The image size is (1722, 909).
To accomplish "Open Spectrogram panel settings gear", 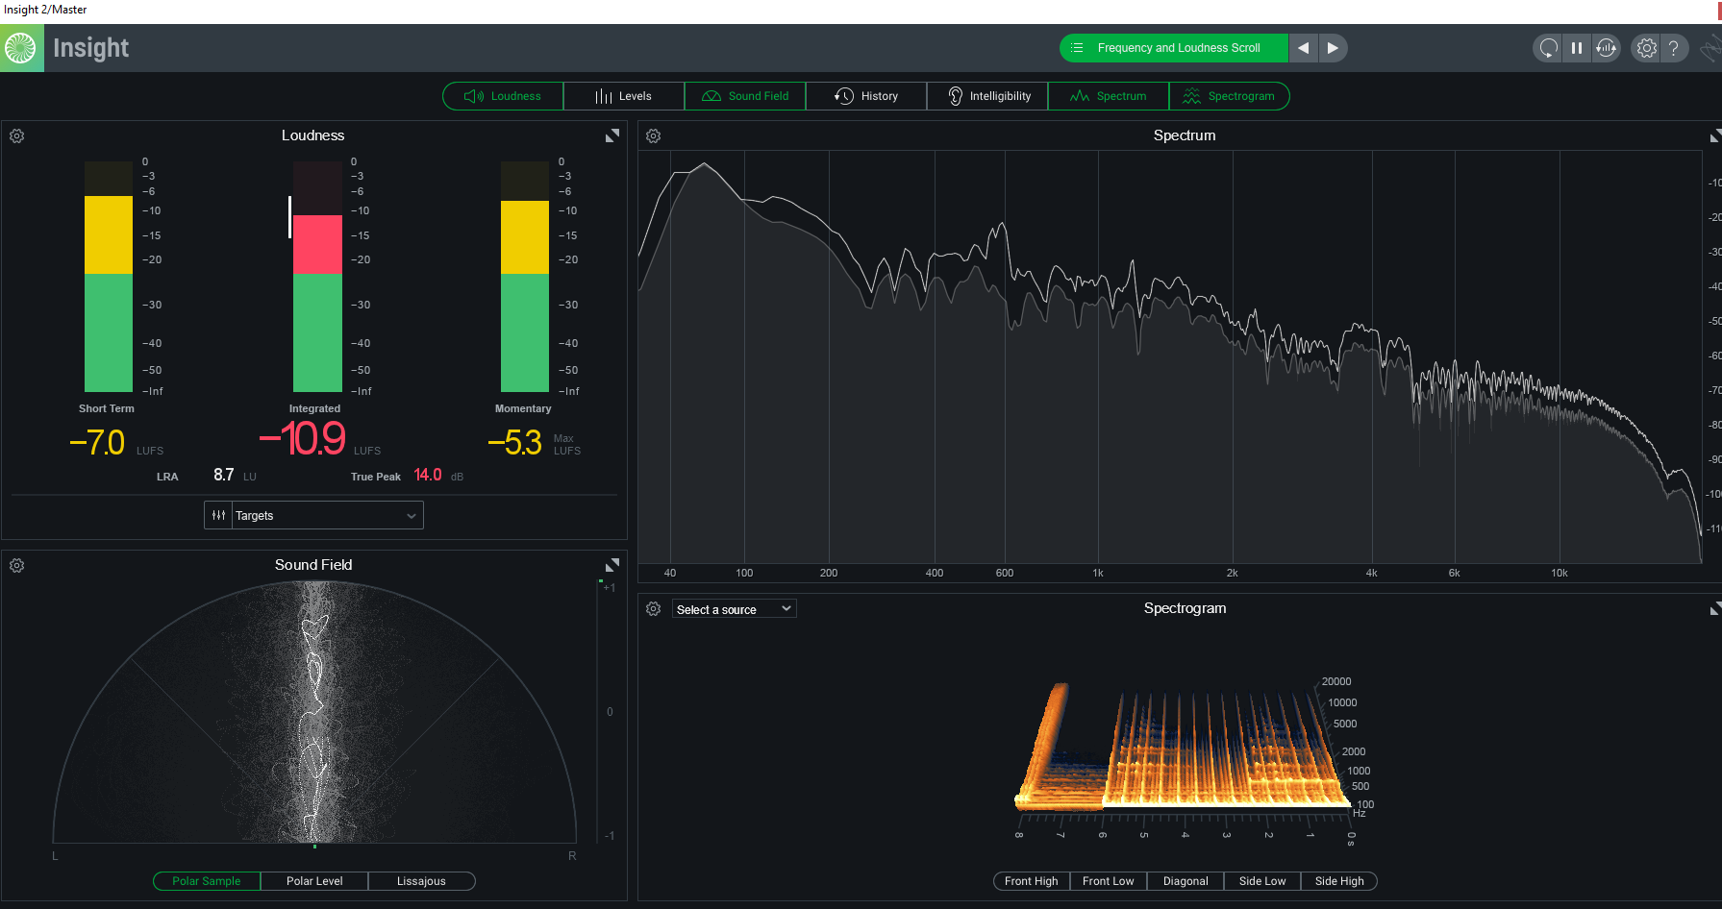I will tap(654, 609).
